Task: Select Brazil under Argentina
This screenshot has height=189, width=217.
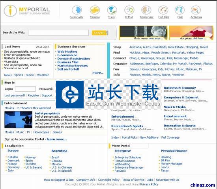Action: coord(55,157)
